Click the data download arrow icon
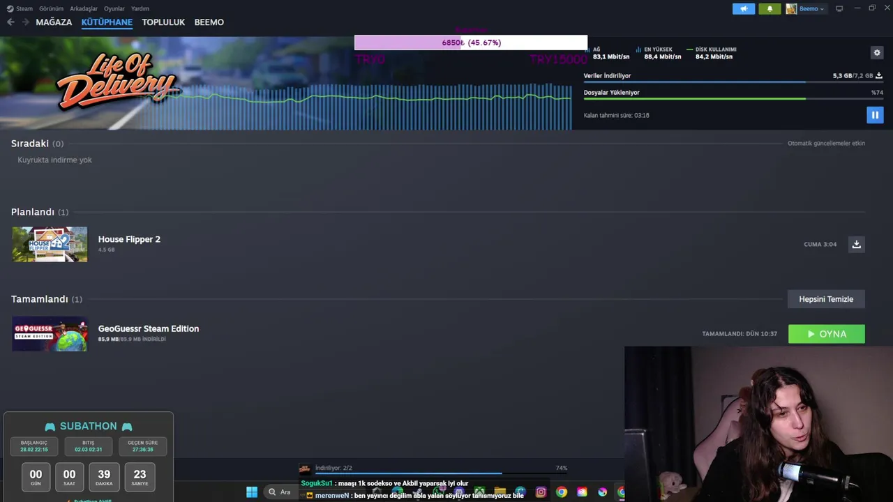The image size is (893, 502). [879, 75]
